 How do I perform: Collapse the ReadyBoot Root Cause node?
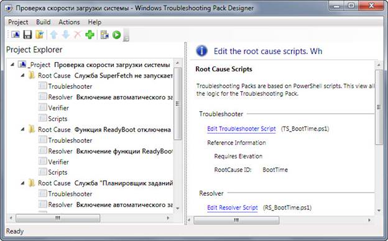coord(23,130)
